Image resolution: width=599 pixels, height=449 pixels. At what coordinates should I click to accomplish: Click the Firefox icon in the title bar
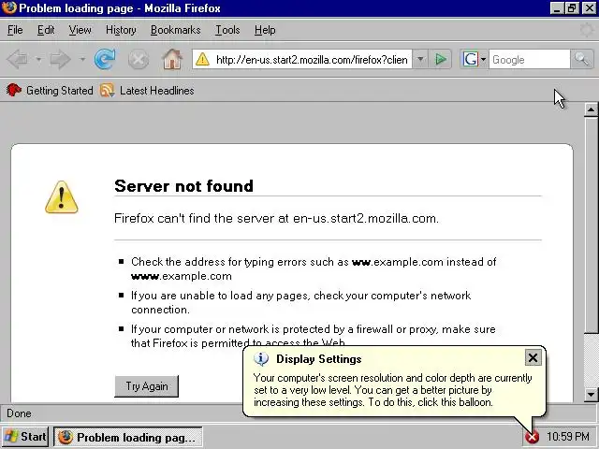click(x=8, y=7)
